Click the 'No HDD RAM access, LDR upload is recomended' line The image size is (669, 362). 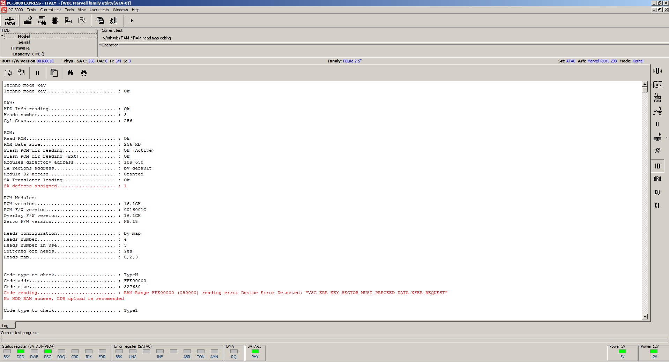click(x=64, y=299)
